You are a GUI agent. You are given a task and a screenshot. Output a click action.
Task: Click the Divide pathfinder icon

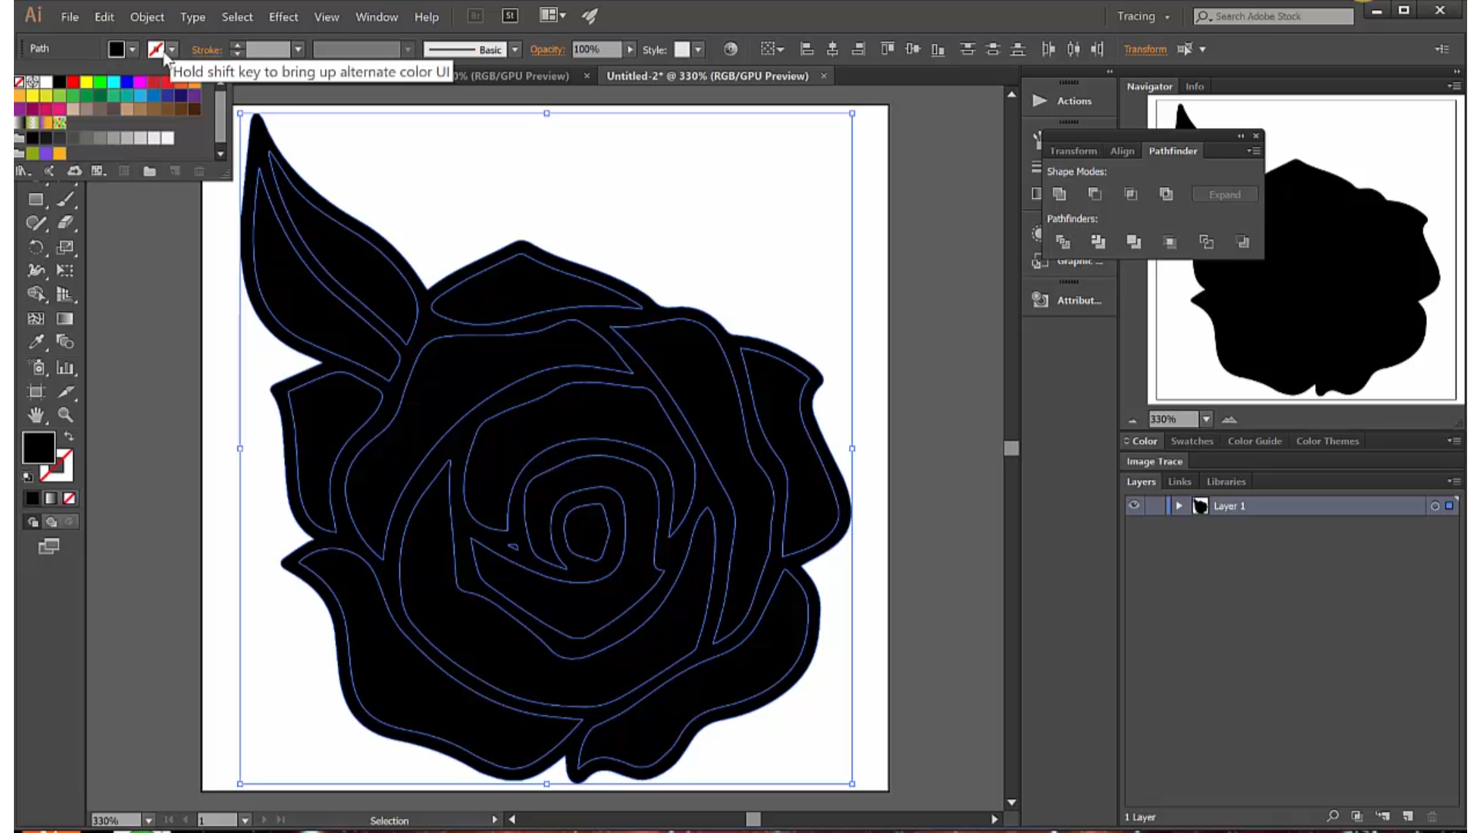pos(1063,242)
